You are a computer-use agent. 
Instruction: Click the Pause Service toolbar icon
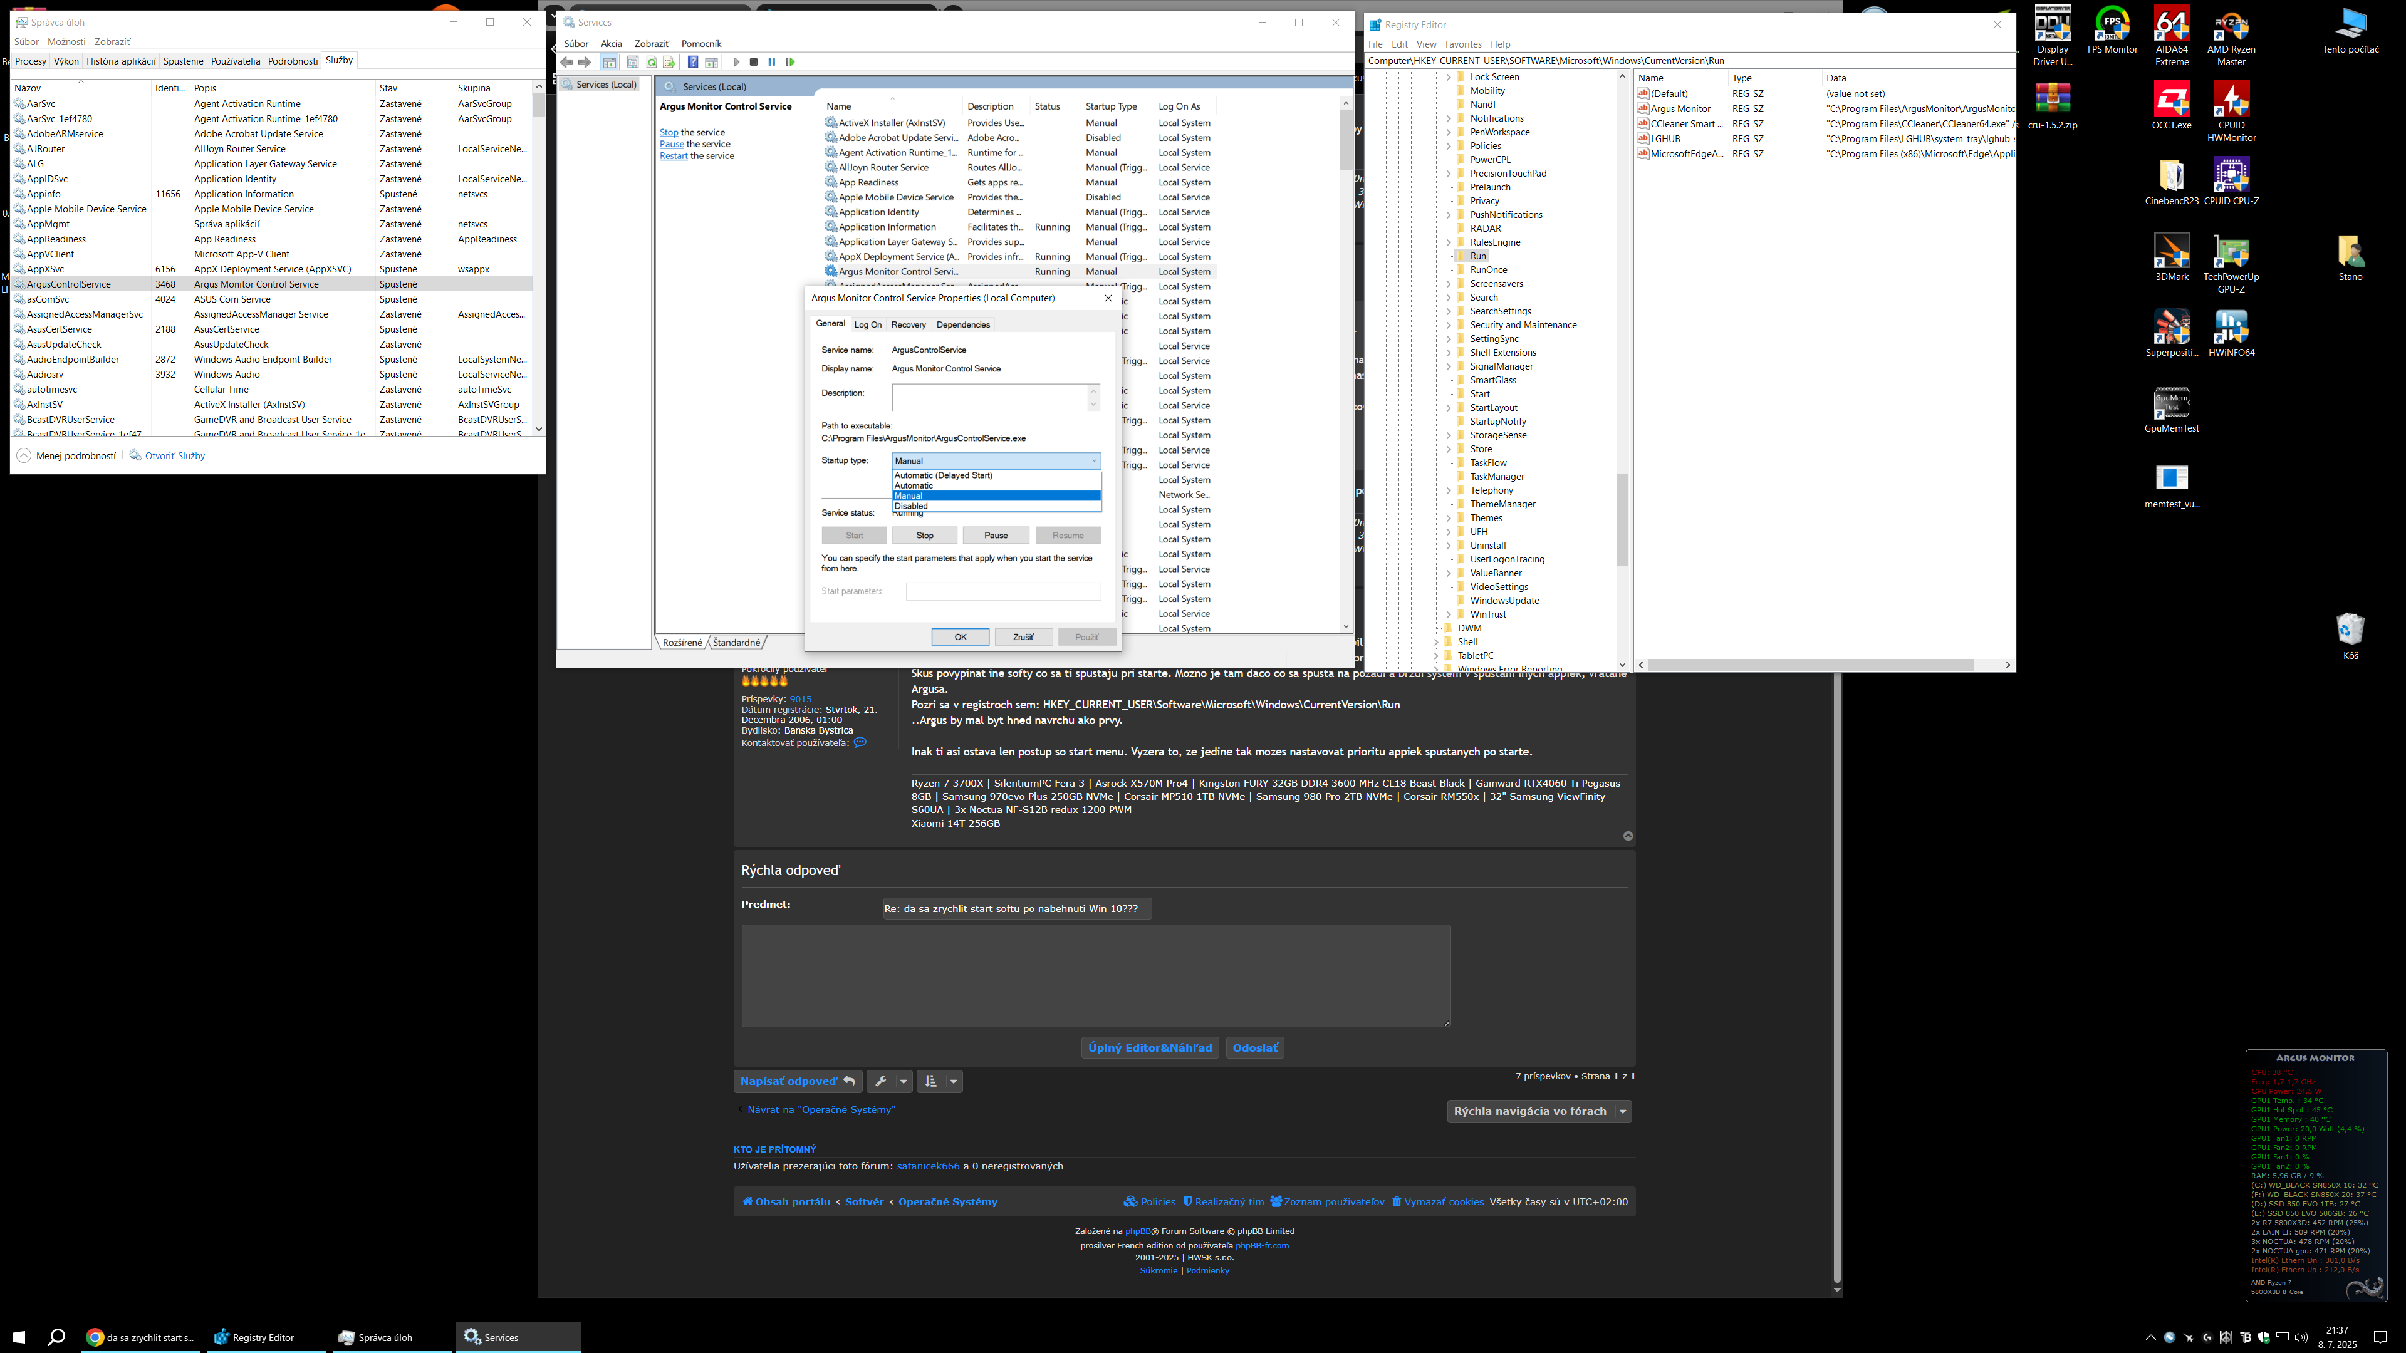771,63
